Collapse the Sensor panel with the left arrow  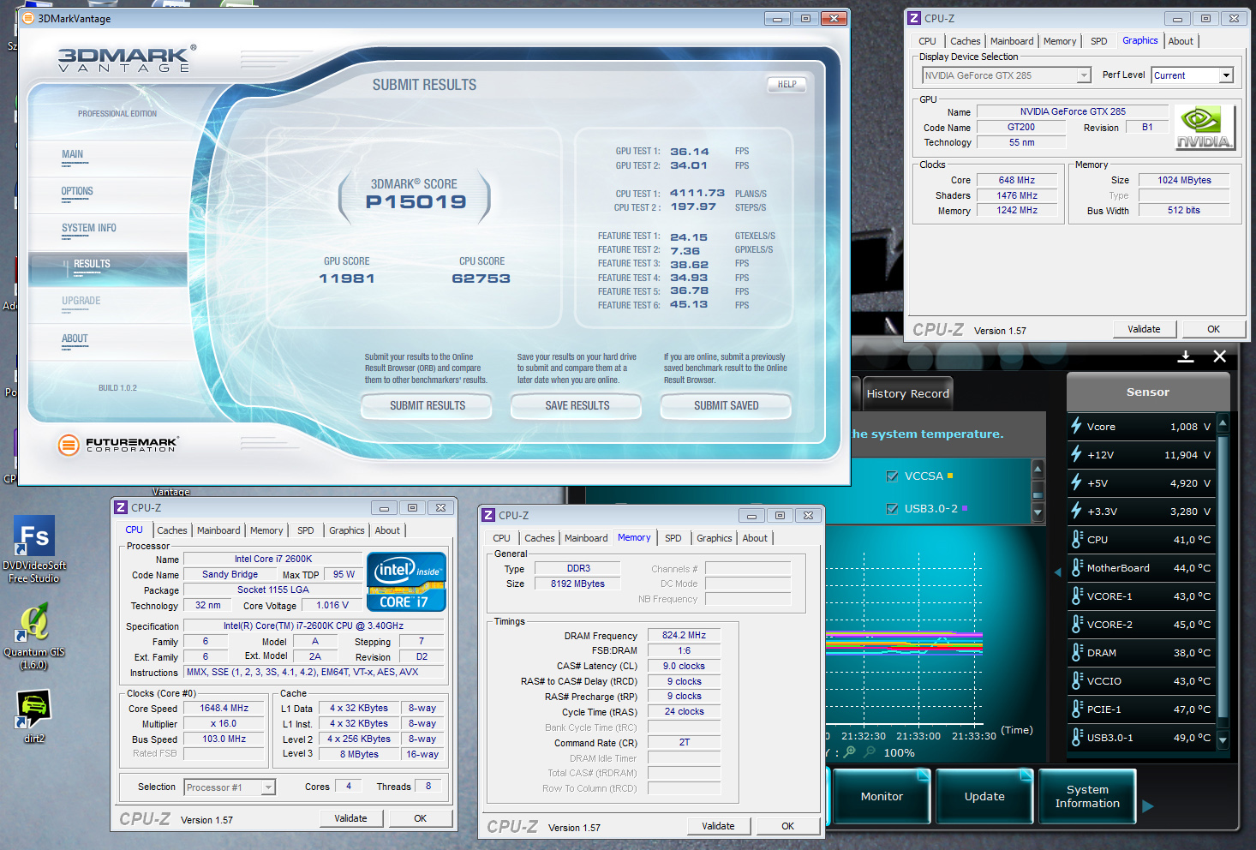point(1056,571)
